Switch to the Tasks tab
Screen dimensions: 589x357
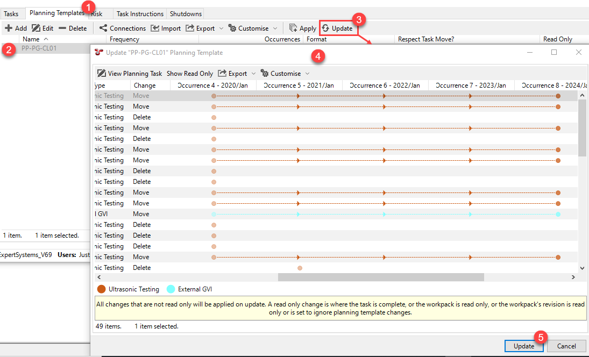click(x=11, y=14)
